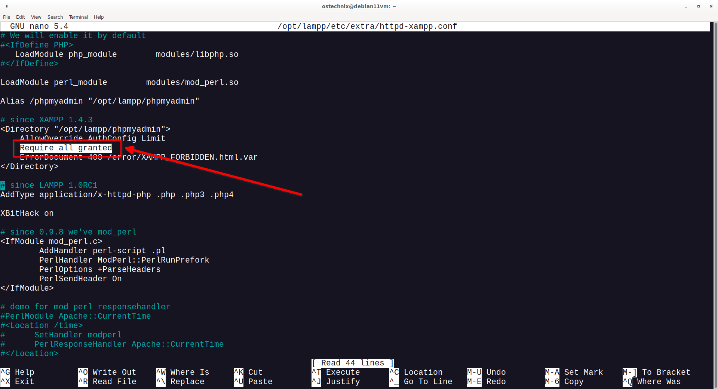
Task: Open the File menu
Action: [6, 17]
